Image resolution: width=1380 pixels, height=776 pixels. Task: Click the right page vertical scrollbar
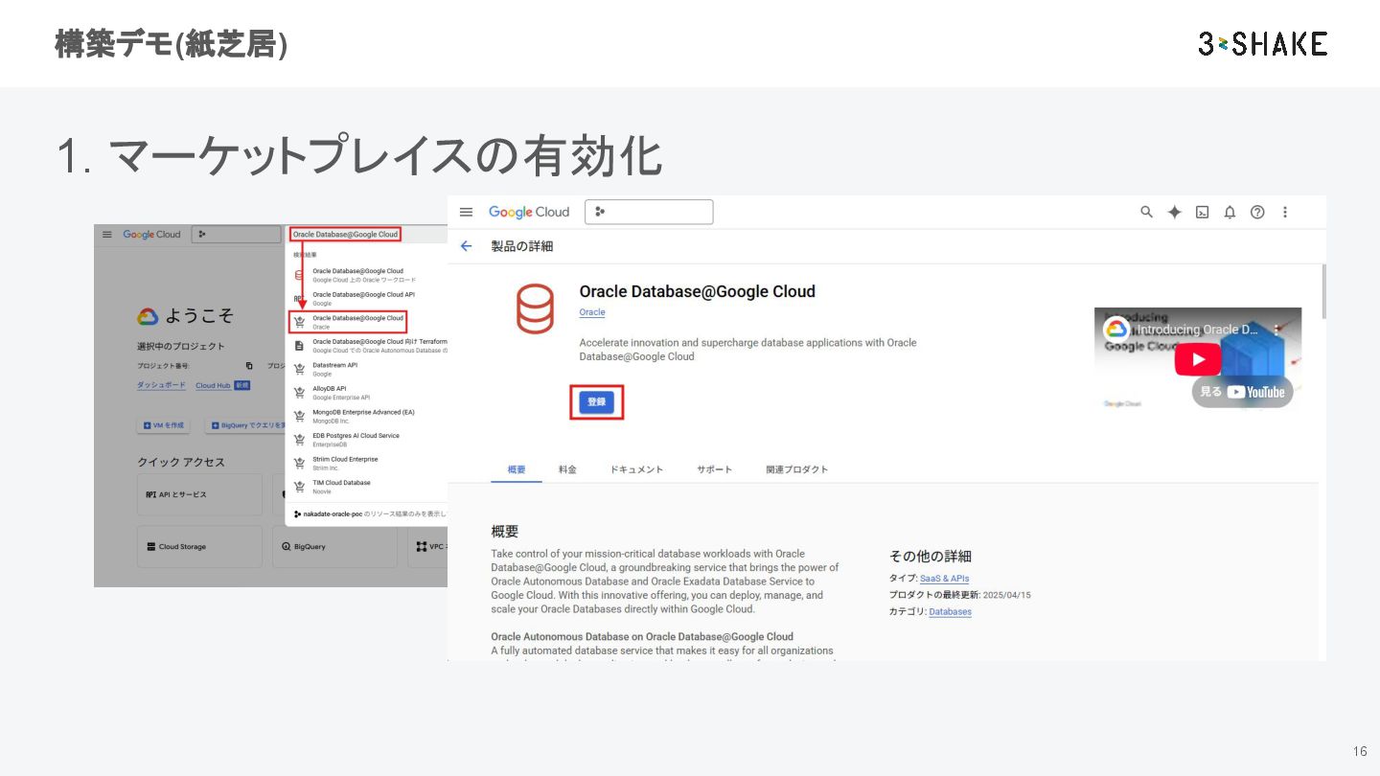(1323, 291)
